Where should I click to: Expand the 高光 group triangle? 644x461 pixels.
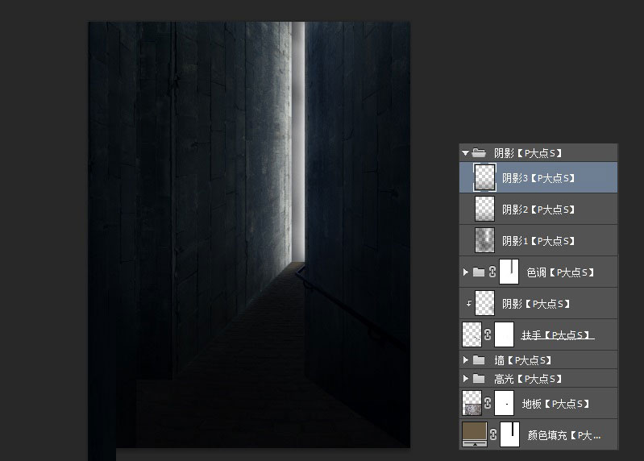(x=465, y=378)
